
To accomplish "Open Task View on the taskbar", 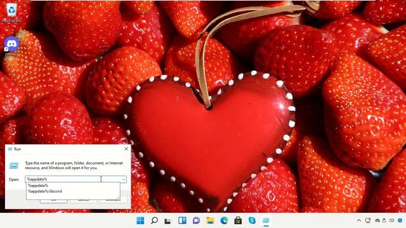I will pyautogui.click(x=167, y=221).
